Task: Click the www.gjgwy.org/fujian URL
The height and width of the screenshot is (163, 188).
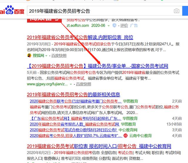Action: tap(47, 84)
